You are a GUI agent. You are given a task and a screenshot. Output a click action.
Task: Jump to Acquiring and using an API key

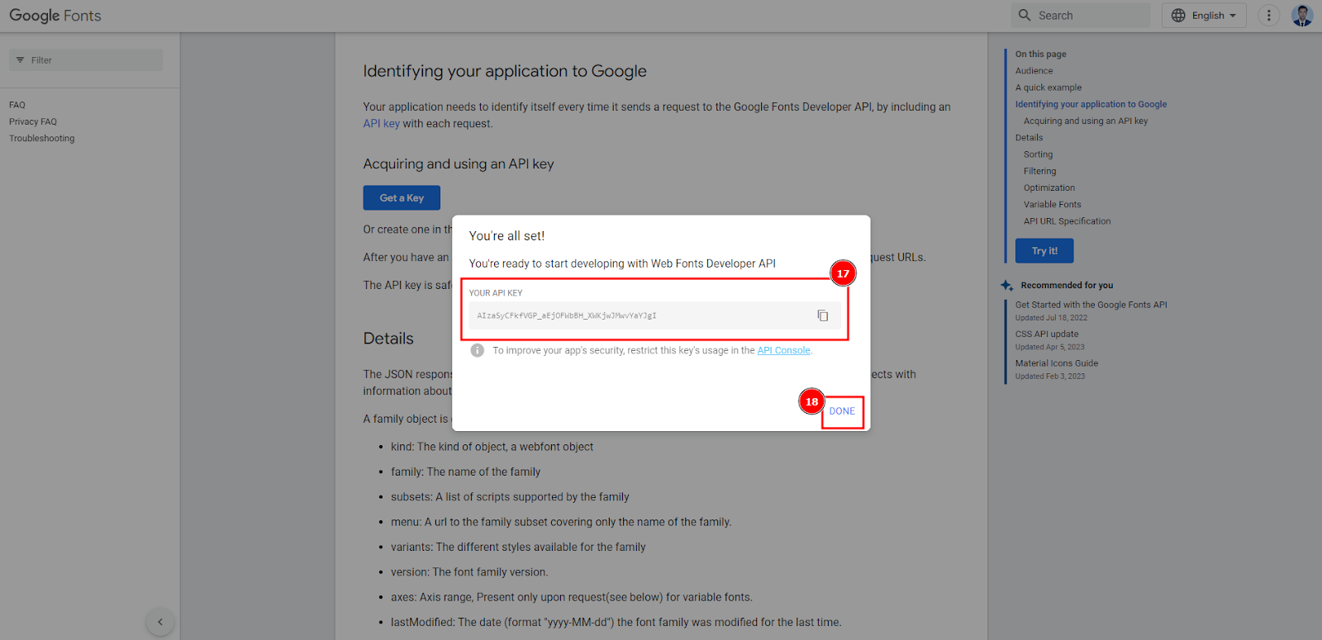(x=1086, y=121)
